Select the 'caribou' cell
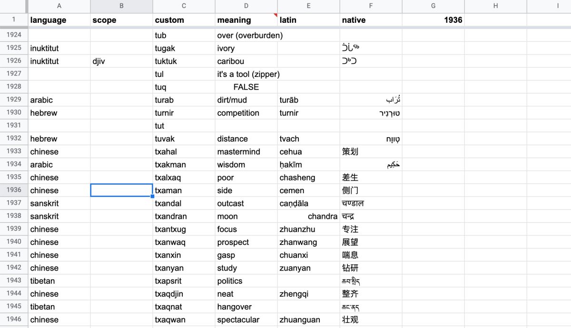This screenshot has width=571, height=328. [x=246, y=61]
